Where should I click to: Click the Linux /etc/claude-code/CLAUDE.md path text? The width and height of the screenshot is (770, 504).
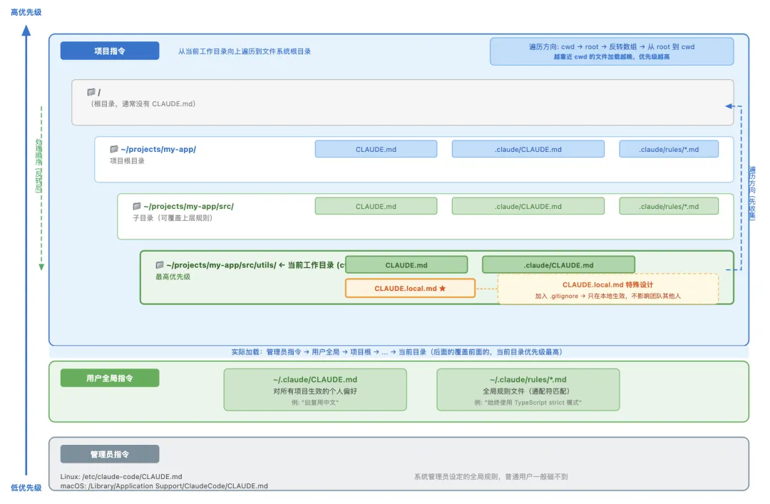121,476
